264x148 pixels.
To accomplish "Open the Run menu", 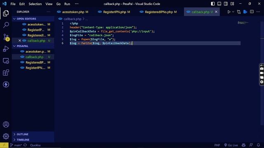I will tap(67, 4).
